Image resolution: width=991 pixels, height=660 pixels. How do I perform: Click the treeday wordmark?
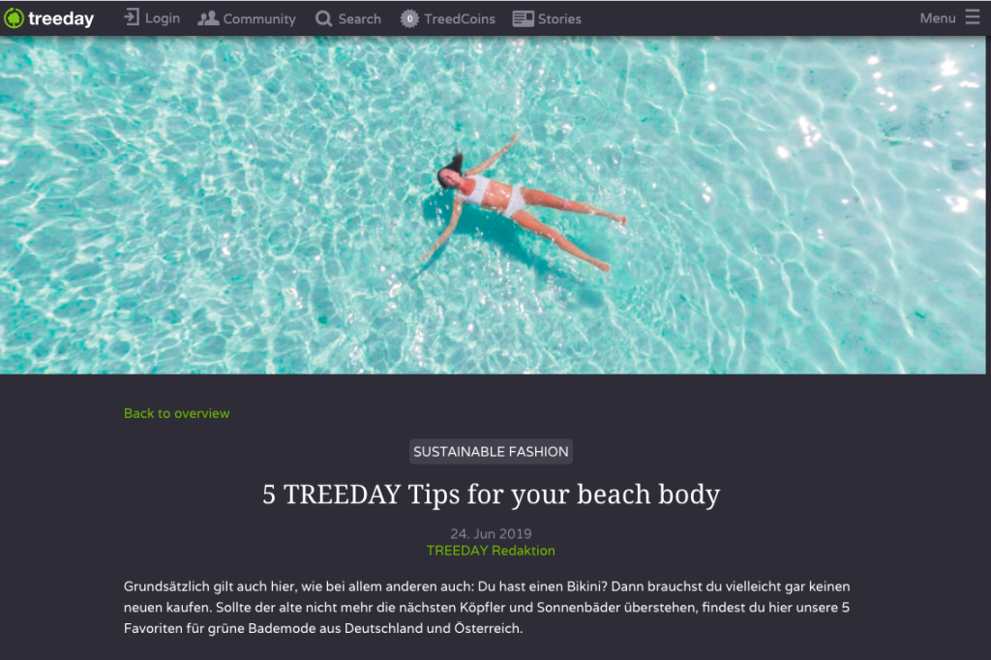tap(61, 19)
